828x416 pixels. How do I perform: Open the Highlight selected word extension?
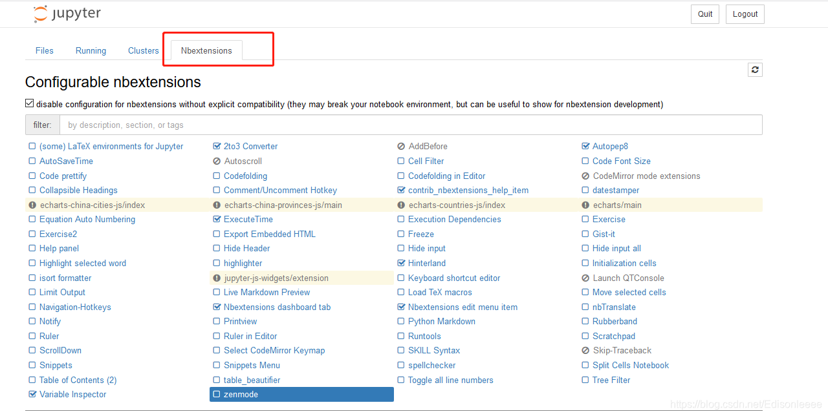click(83, 264)
